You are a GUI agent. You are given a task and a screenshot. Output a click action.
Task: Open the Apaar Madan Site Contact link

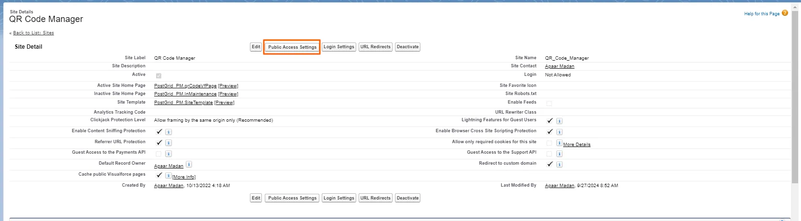(559, 66)
